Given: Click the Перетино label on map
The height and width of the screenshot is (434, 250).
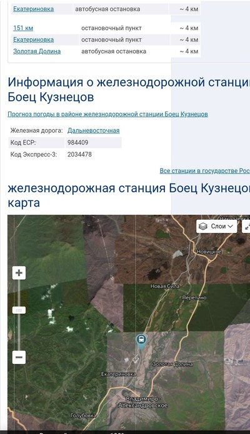Looking at the screenshot, I should click(194, 297).
